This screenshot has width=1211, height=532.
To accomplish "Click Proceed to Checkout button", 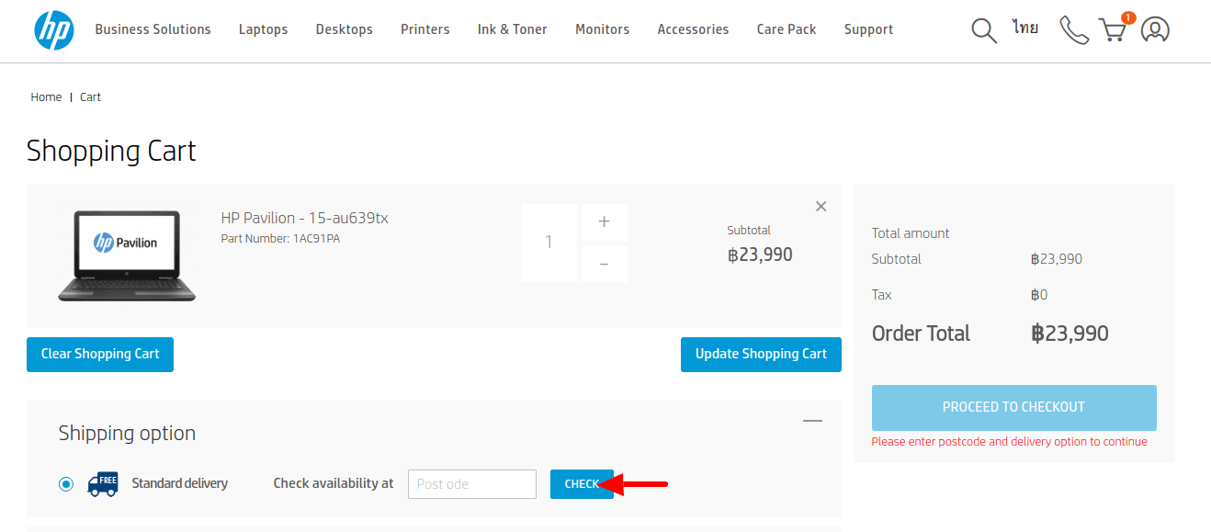I will coord(1013,408).
